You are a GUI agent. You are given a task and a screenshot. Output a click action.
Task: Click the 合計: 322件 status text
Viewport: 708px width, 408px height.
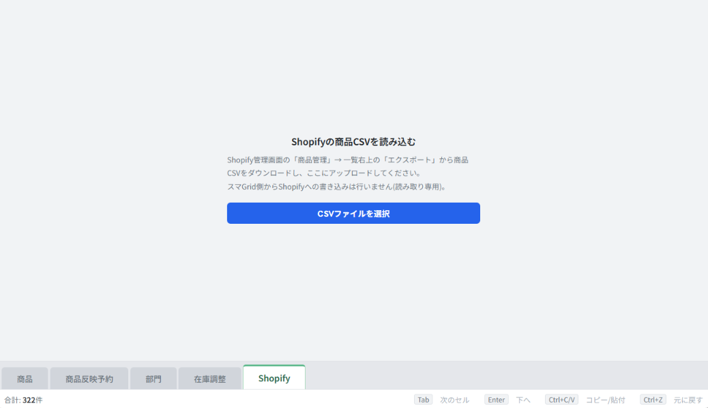tap(23, 400)
